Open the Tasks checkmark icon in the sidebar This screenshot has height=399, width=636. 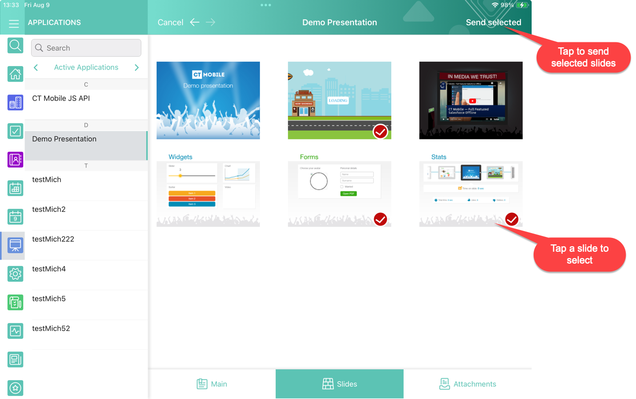coord(15,131)
